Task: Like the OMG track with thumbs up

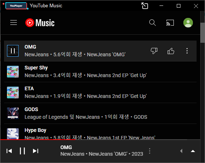Action: (171, 51)
